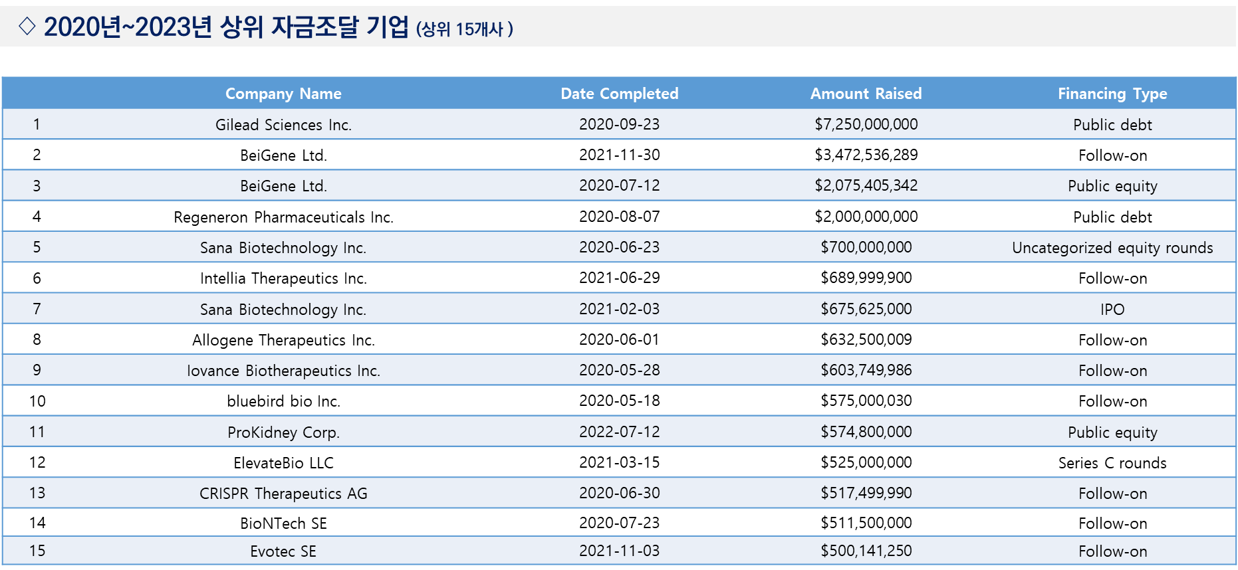This screenshot has height=570, width=1238.
Task: Click the $2,000,000,000 amount
Action: click(866, 217)
